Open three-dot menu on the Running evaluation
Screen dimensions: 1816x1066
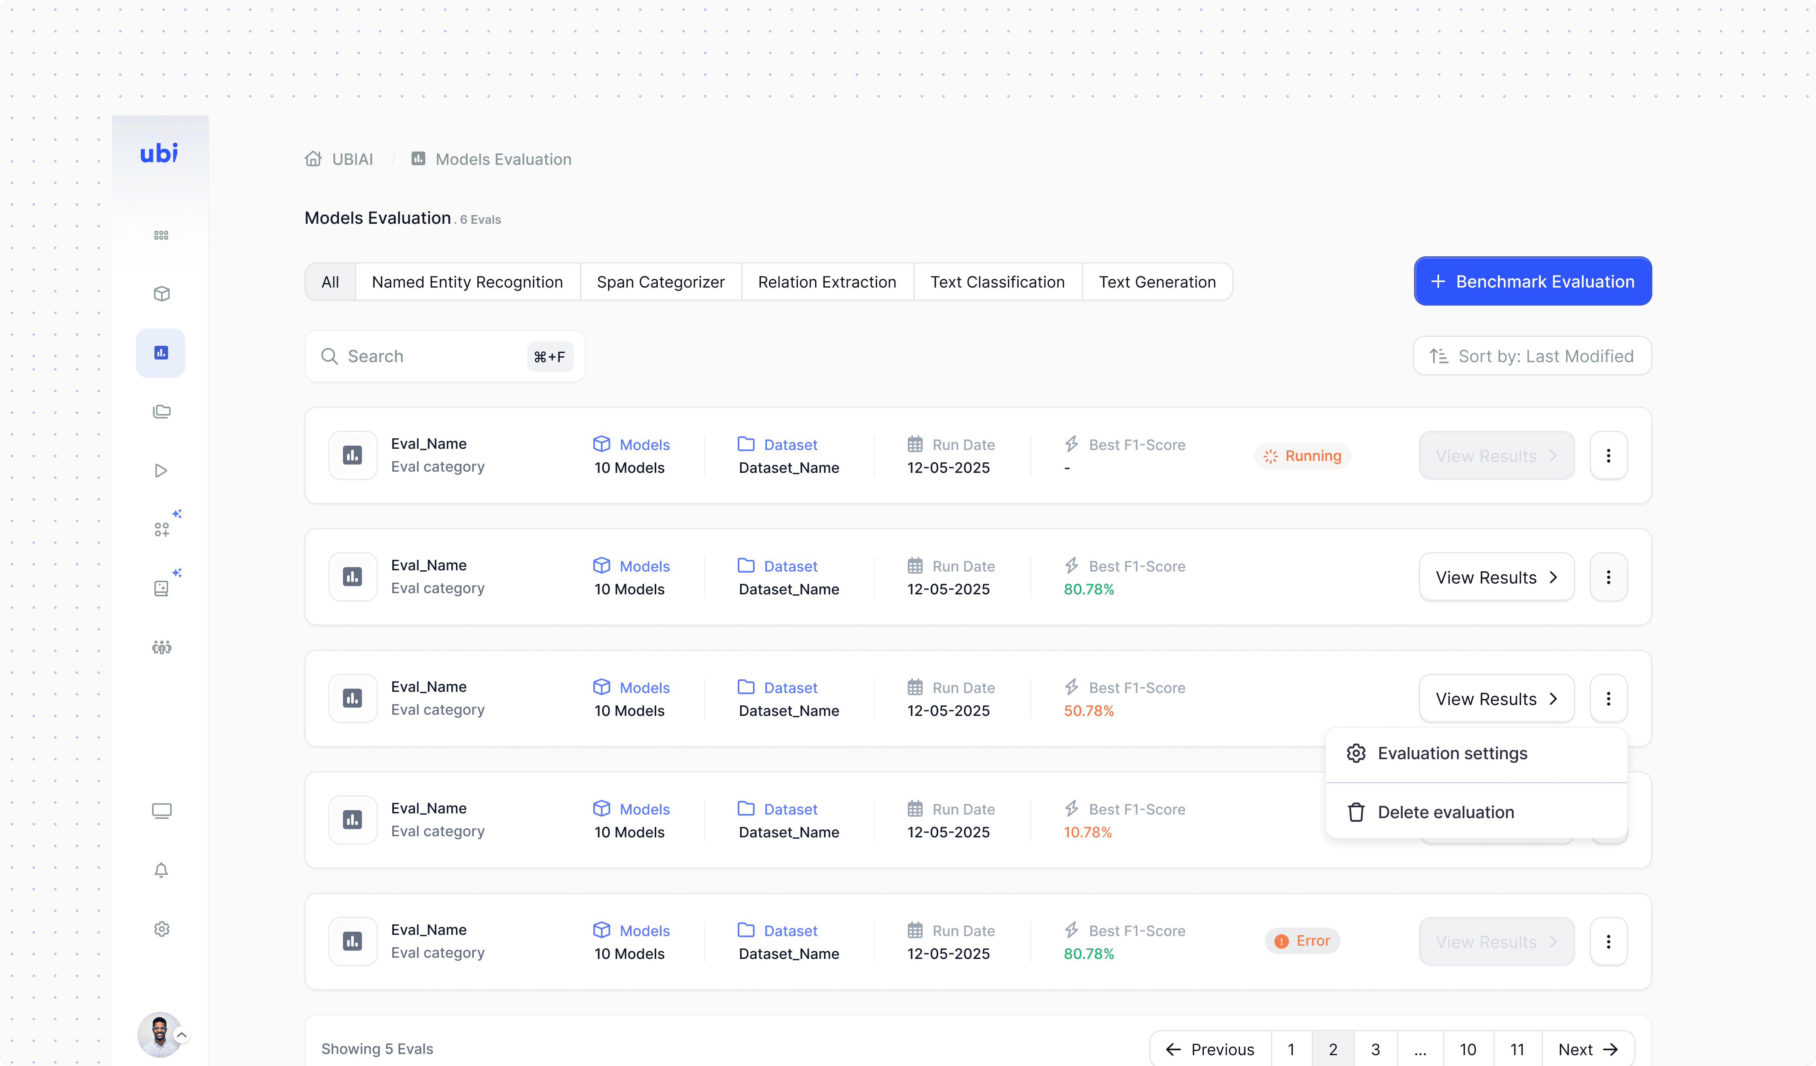coord(1608,455)
